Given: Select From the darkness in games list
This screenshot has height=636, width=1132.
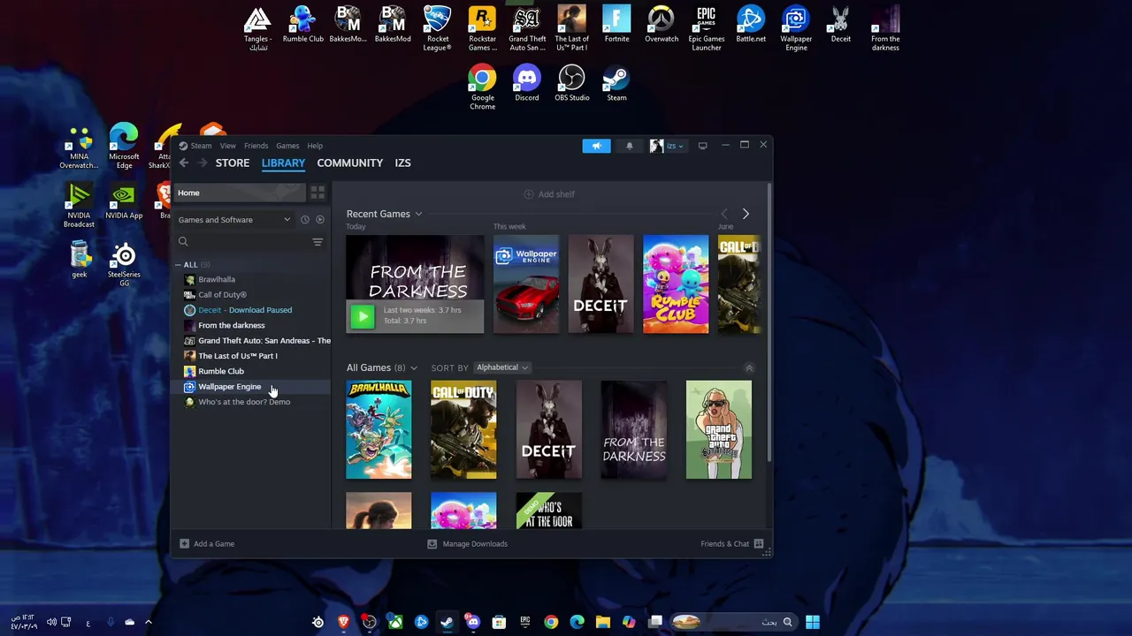Looking at the screenshot, I should pyautogui.click(x=251, y=325).
